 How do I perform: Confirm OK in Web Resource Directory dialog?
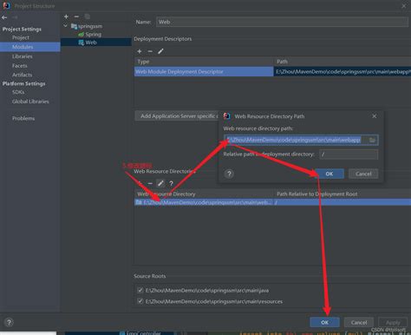pos(329,174)
